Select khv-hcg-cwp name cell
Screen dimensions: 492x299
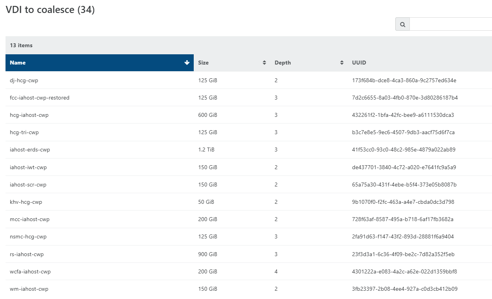[26, 202]
